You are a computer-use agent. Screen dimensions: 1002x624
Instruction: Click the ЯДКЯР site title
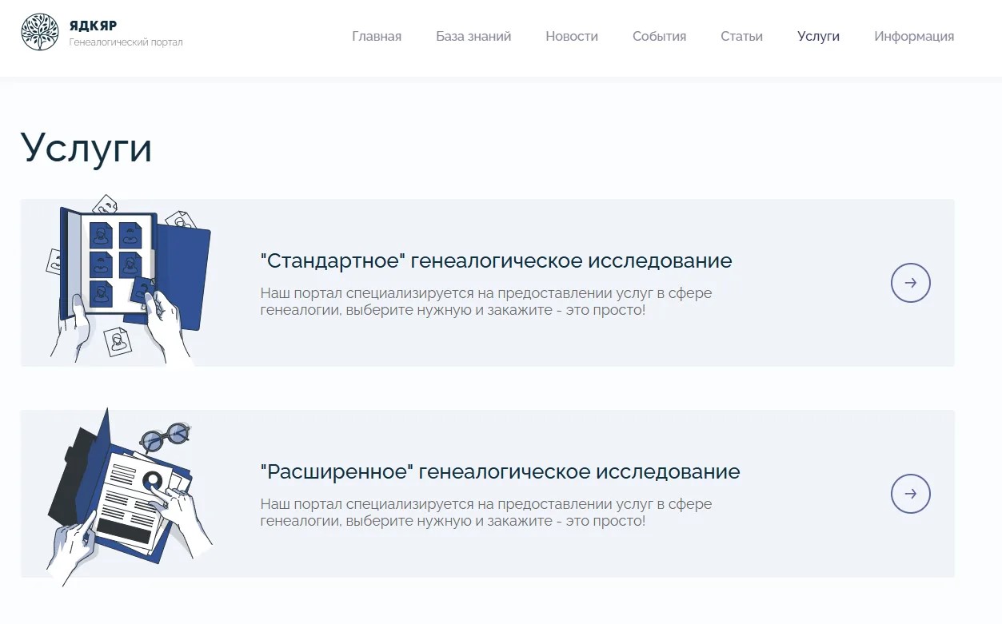click(x=93, y=26)
